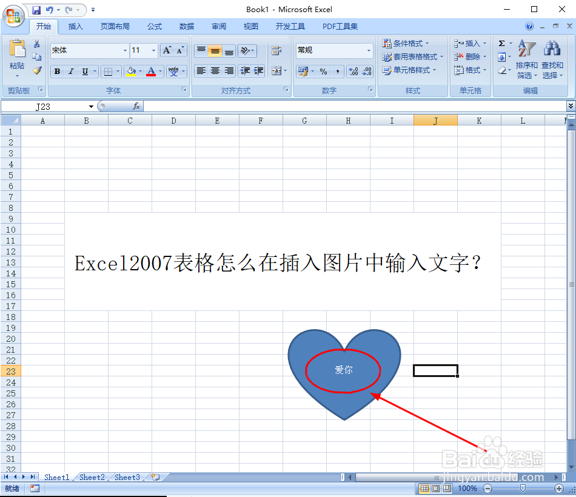This screenshot has height=497, width=576.
Task: Increase font size with large A
Action: coord(167,50)
